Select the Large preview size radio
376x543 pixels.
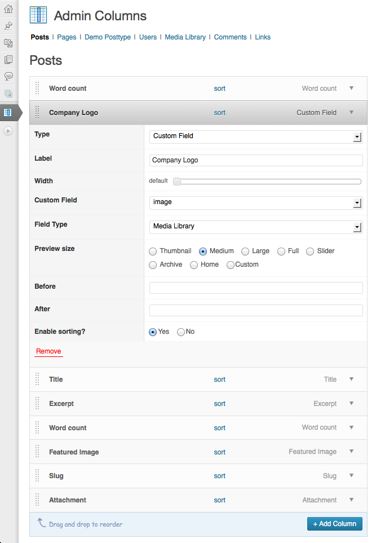pyautogui.click(x=245, y=251)
